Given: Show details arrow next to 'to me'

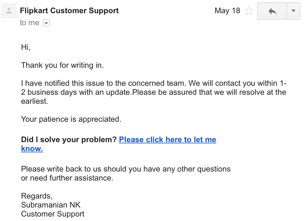Looking at the screenshot, I should pos(46,23).
